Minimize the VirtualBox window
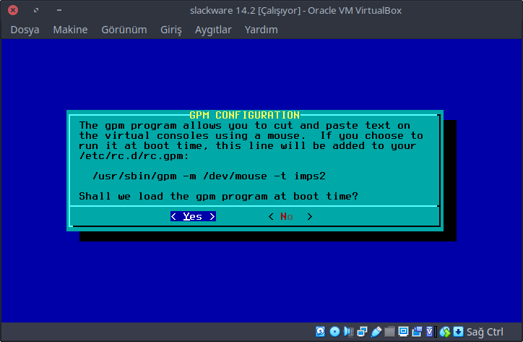The height and width of the screenshot is (342, 523). click(x=59, y=10)
